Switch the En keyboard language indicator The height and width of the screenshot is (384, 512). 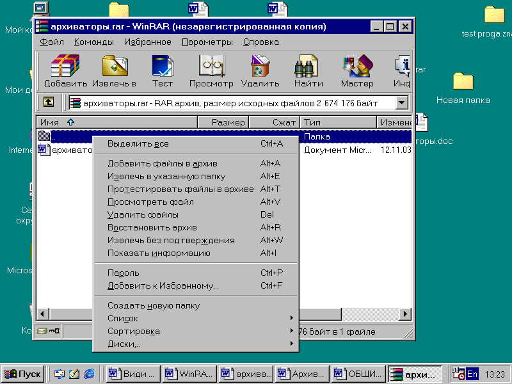472,374
